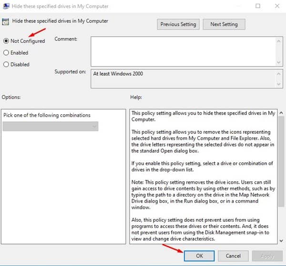
Task: Click the window title bar app icon
Action: click(6, 6)
